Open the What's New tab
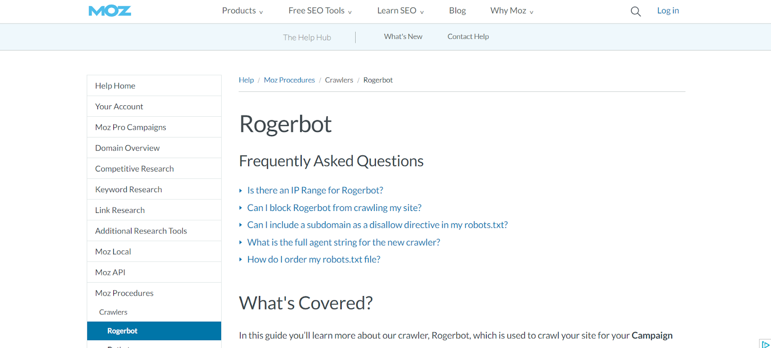 coord(403,37)
